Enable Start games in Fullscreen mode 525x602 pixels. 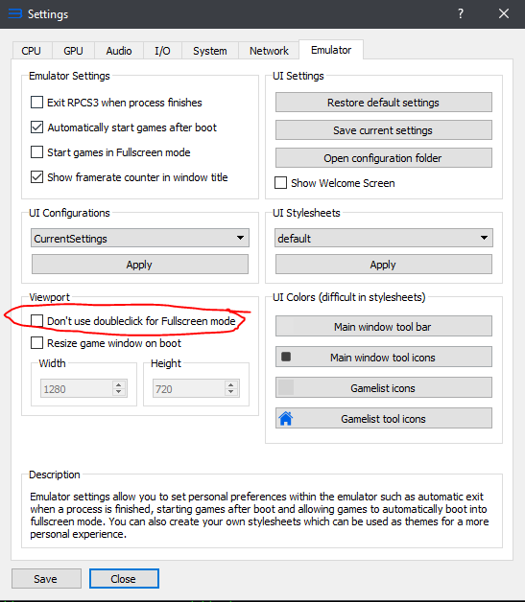[x=36, y=152]
